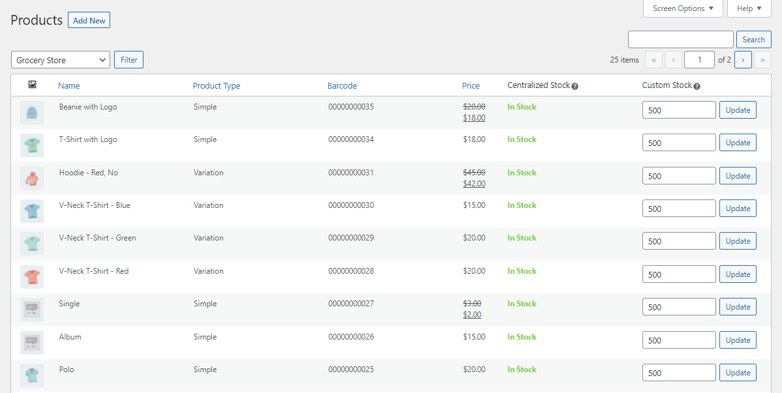Expand the Screen Options panel

683,8
